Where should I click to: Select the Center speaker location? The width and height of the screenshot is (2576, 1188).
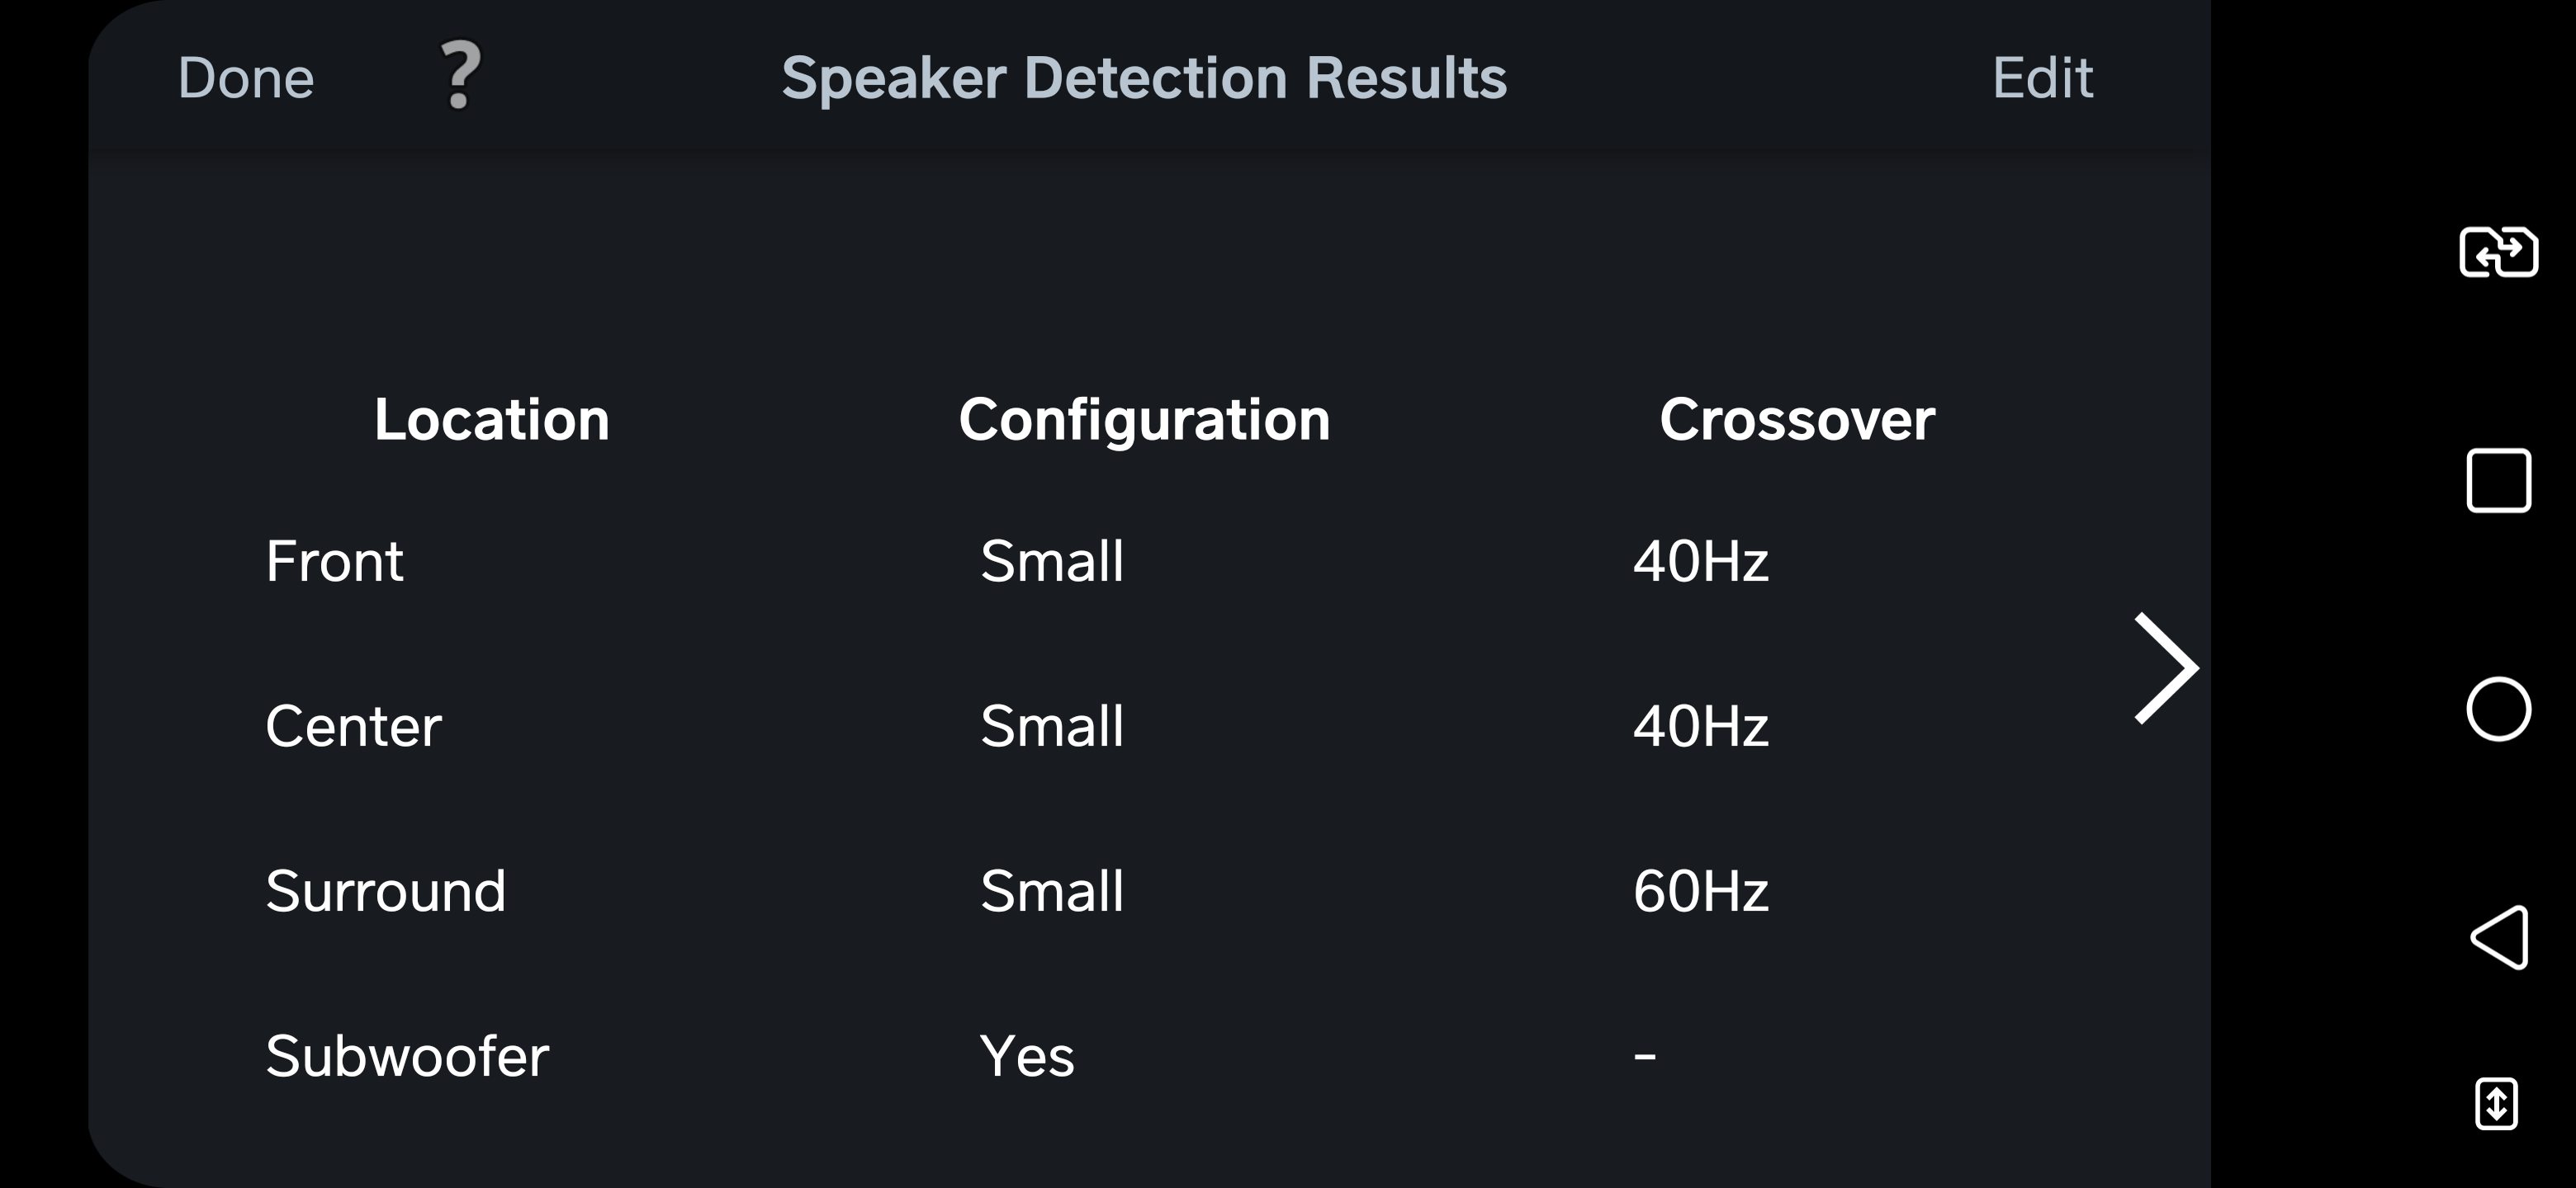353,725
